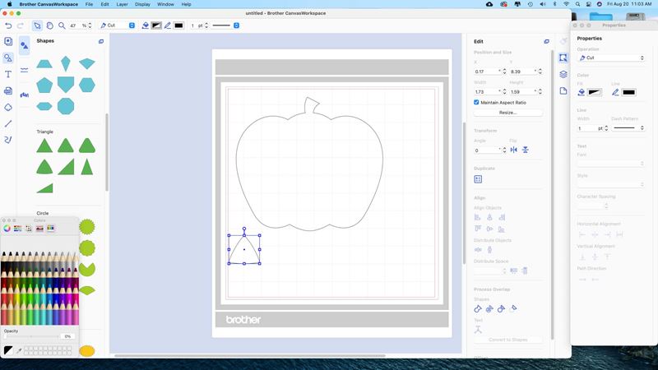Open the Layer menu
The height and width of the screenshot is (370, 658).
point(122,4)
